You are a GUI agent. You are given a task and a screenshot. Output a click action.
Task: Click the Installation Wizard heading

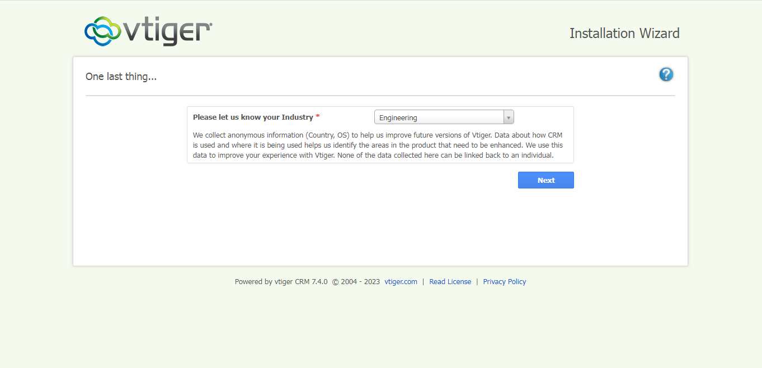point(624,34)
